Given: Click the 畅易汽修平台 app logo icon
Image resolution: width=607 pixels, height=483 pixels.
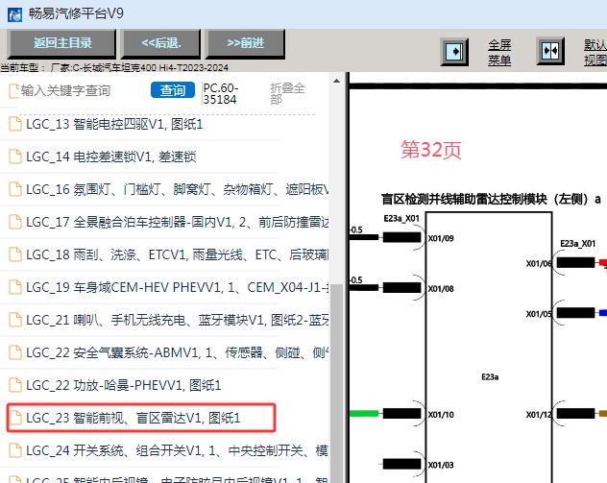Looking at the screenshot, I should [14, 14].
